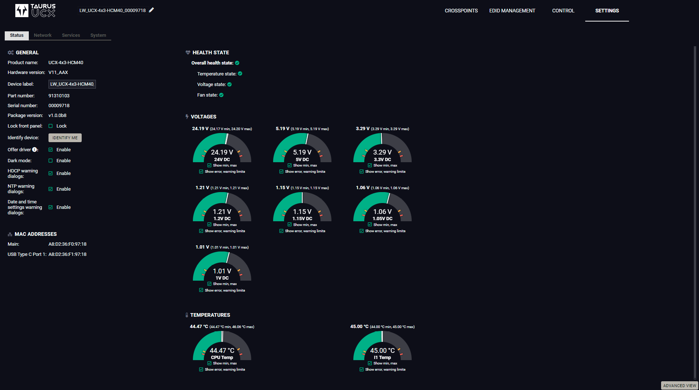Toggle Show min, max for 1V DC
The height and width of the screenshot is (390, 699).
click(209, 284)
